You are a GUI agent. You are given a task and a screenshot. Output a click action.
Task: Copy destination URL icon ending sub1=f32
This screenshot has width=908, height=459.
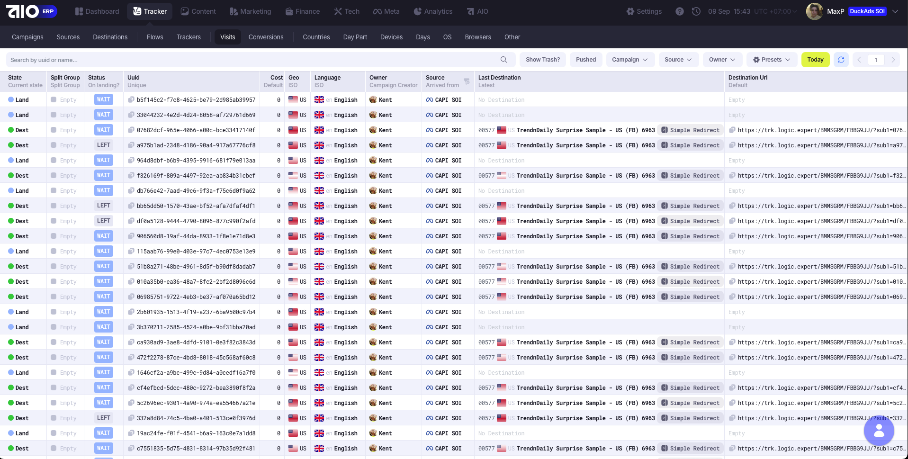pos(732,176)
